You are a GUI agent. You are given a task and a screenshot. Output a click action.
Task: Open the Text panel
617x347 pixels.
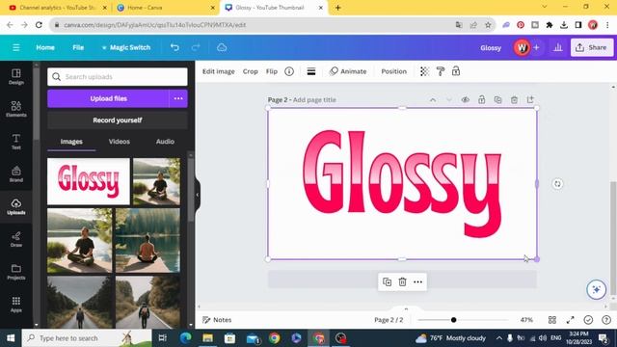pyautogui.click(x=16, y=142)
